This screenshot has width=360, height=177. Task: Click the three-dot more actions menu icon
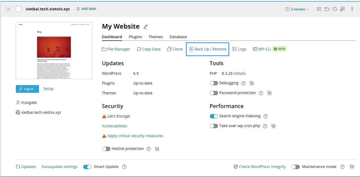(352, 9)
